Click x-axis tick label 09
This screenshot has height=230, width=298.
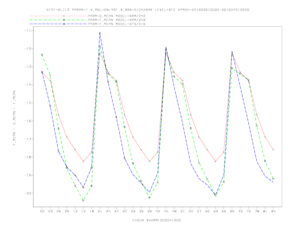click(x=67, y=211)
